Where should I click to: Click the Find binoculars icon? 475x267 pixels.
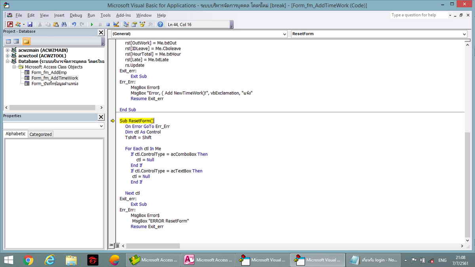[64, 25]
